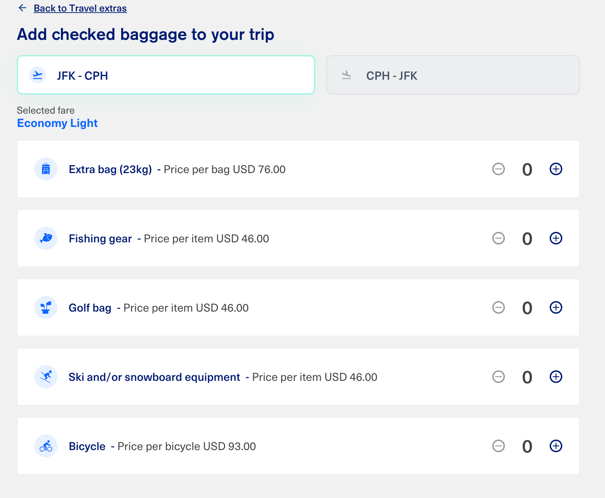The height and width of the screenshot is (498, 605).
Task: Add one Fishing gear item
Action: [x=556, y=239]
